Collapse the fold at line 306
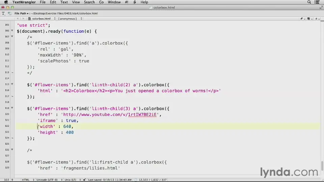 tap(12, 31)
